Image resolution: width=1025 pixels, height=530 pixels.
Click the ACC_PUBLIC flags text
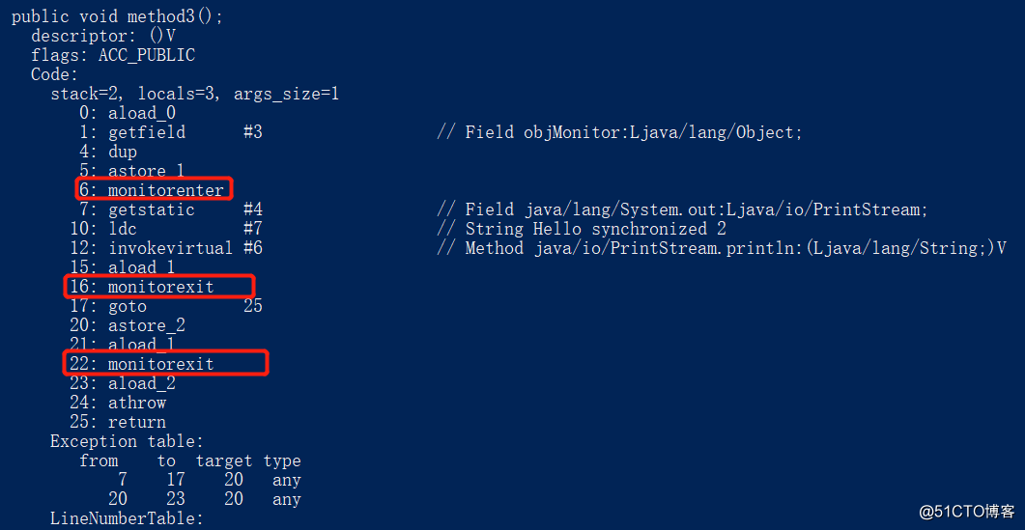coord(147,56)
